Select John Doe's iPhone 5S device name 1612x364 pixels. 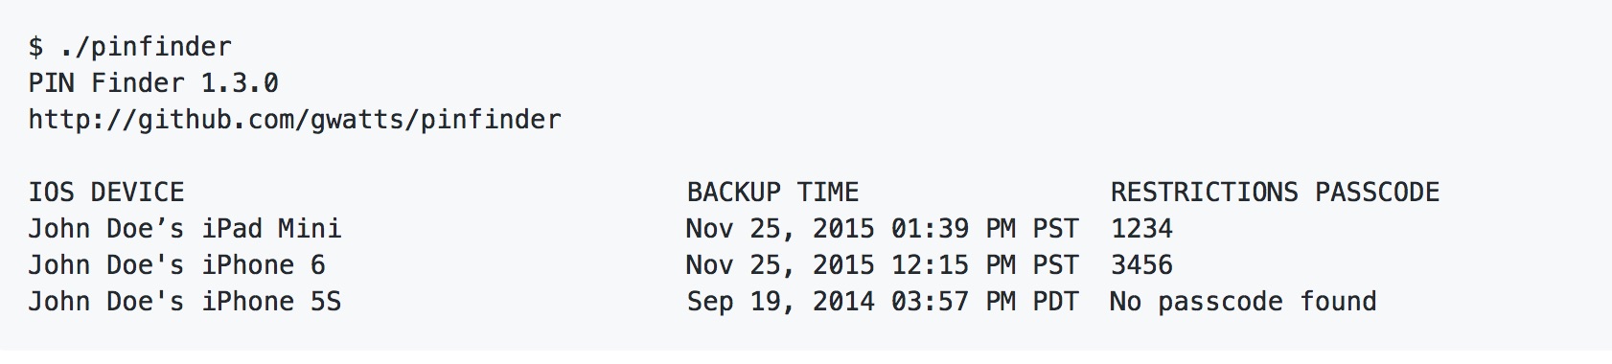coord(185,302)
